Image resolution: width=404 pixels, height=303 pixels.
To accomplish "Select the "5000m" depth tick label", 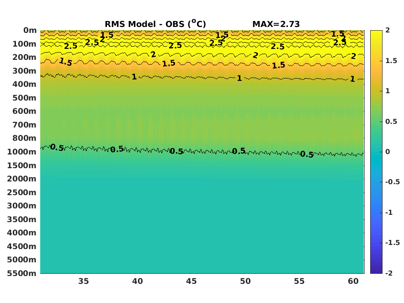I will [21, 260].
